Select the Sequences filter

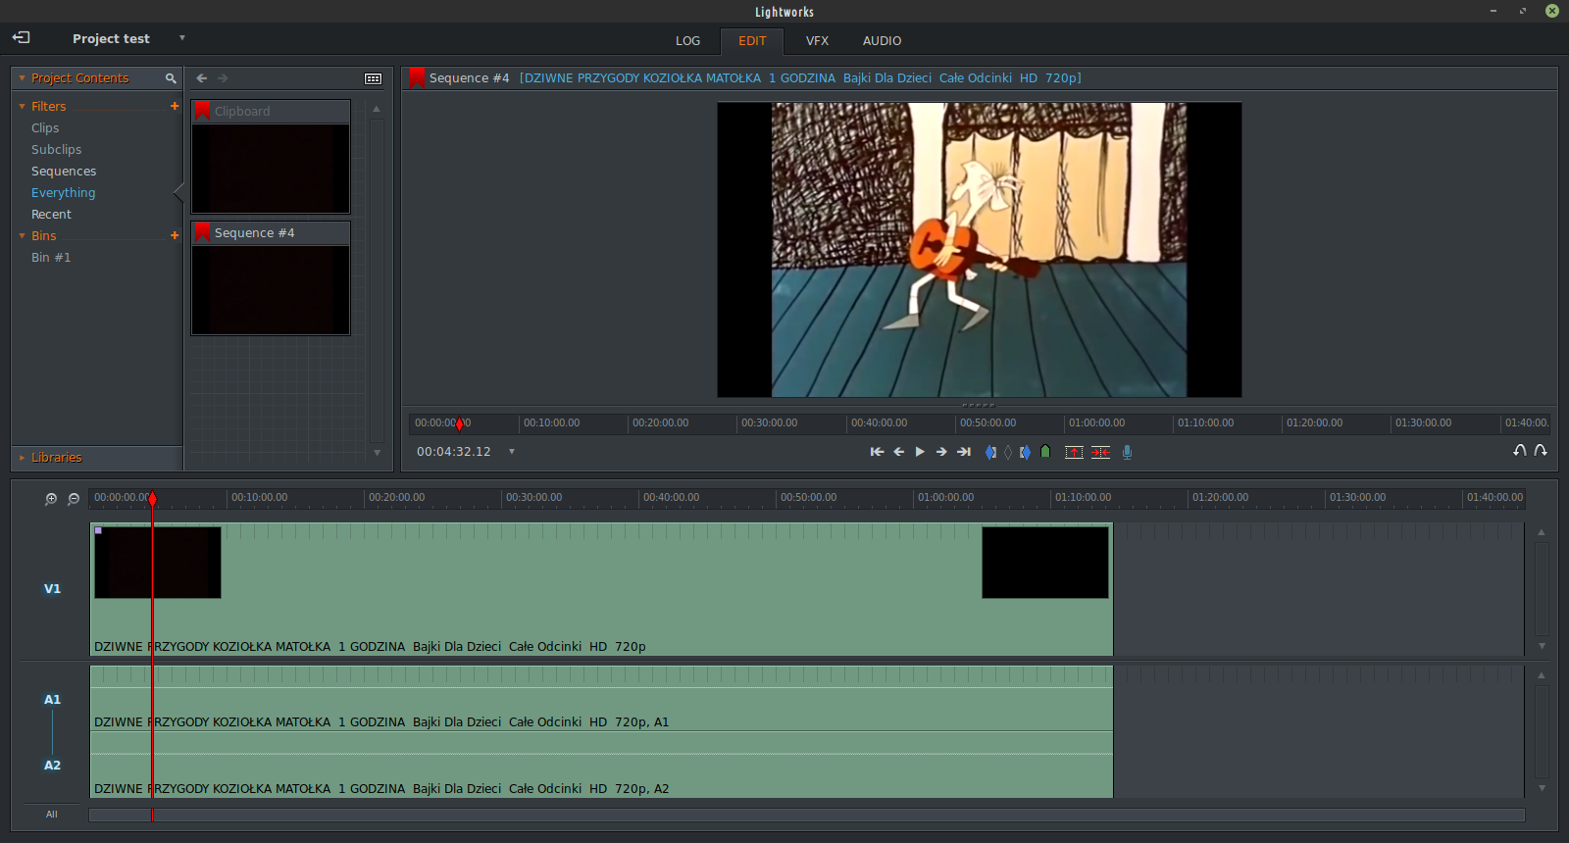pos(64,172)
